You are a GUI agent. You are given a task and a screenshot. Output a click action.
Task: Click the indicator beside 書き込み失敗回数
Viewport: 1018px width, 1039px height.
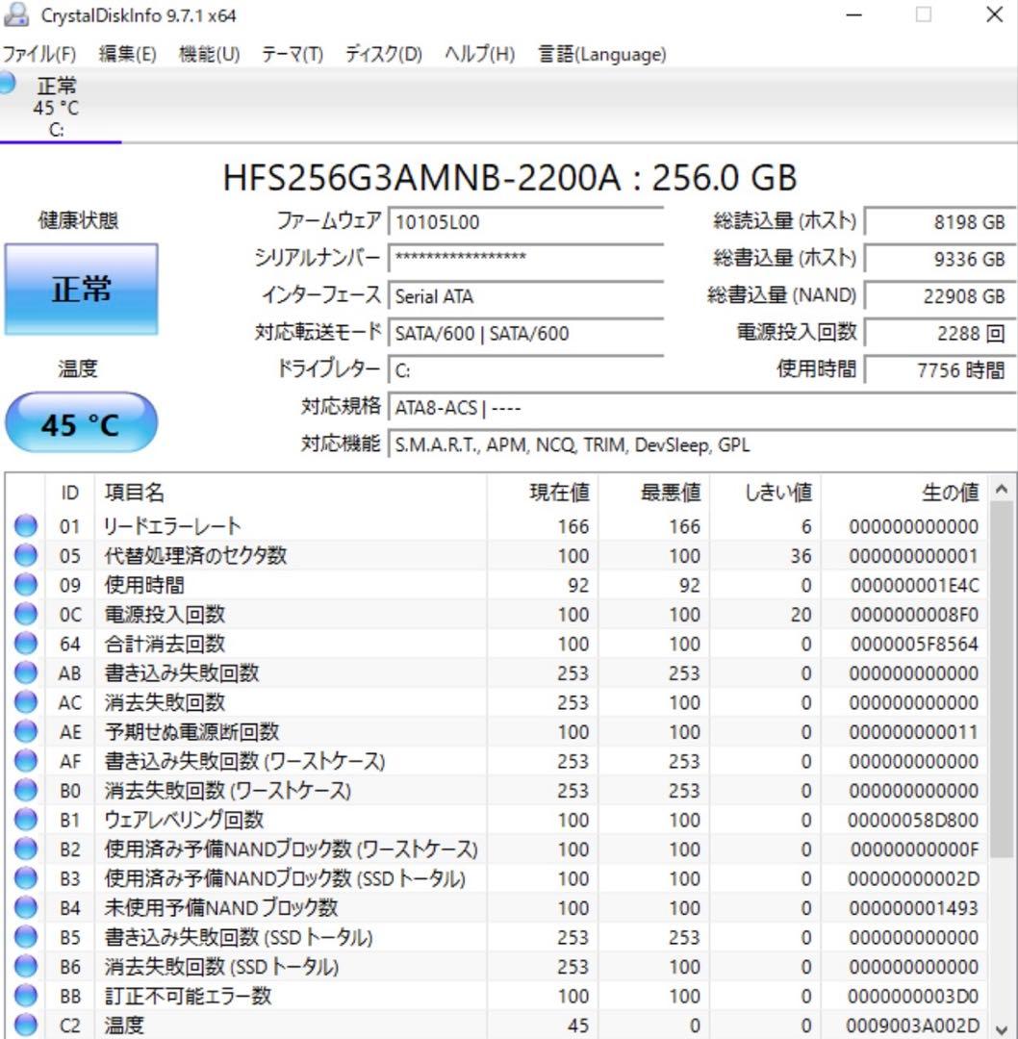(x=26, y=672)
